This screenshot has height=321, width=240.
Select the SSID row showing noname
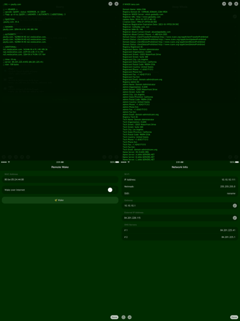tap(180, 193)
